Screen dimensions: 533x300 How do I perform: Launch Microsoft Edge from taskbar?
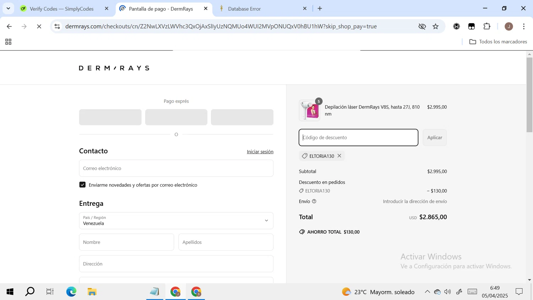pos(71,292)
